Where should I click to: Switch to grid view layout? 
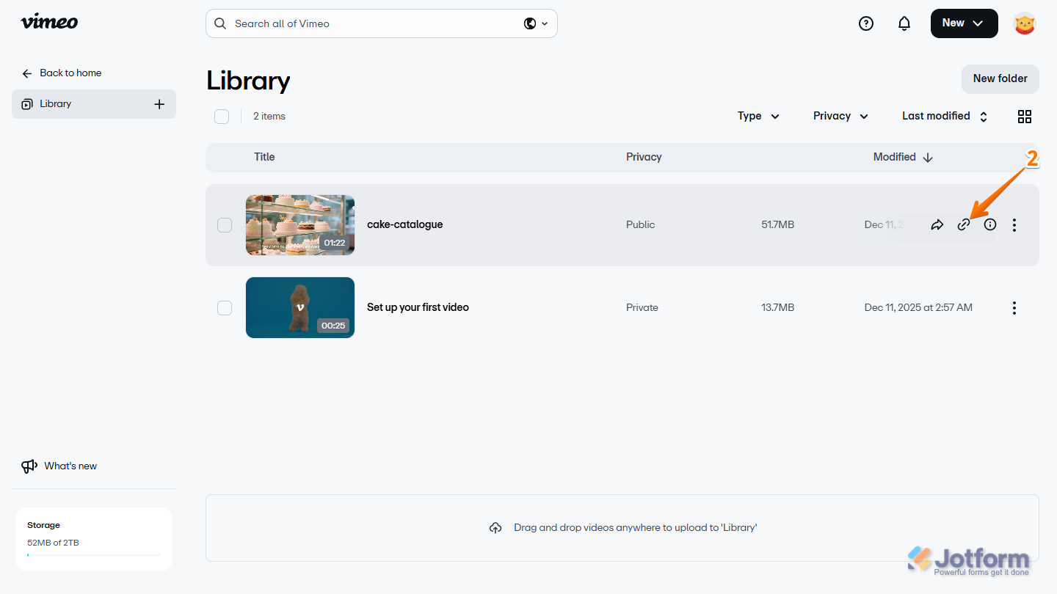click(1024, 116)
